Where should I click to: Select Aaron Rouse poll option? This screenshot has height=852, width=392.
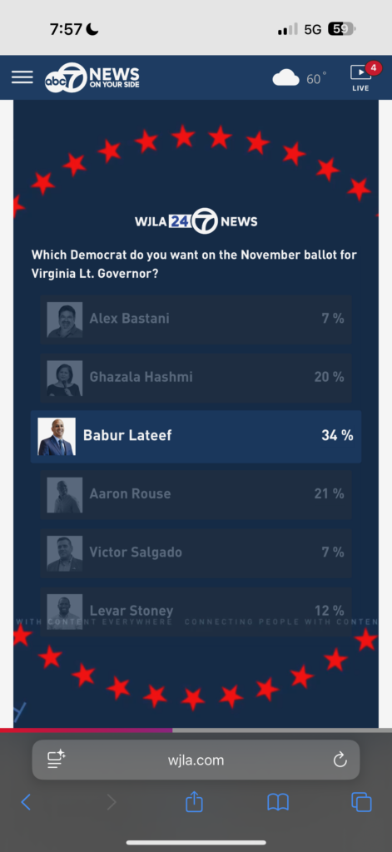click(196, 494)
